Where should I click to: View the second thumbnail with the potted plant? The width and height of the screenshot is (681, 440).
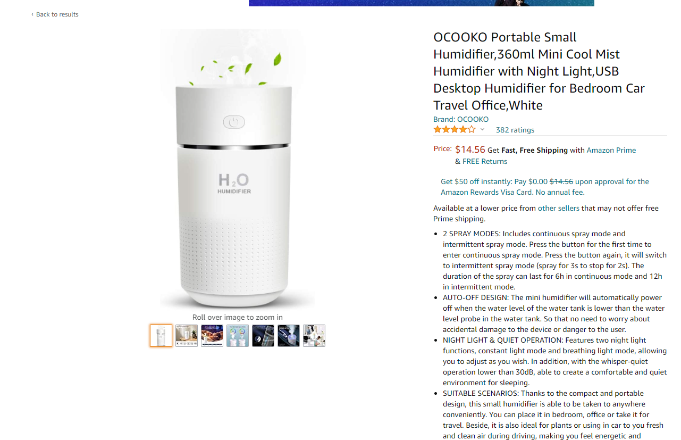187,336
